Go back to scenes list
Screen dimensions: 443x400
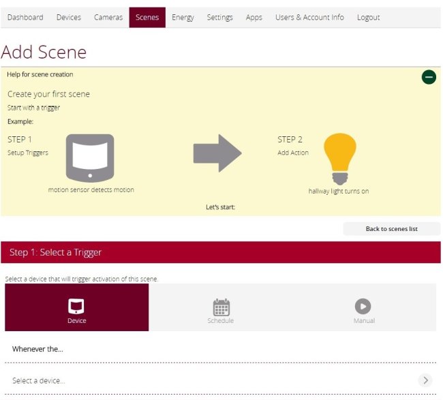[x=391, y=229]
